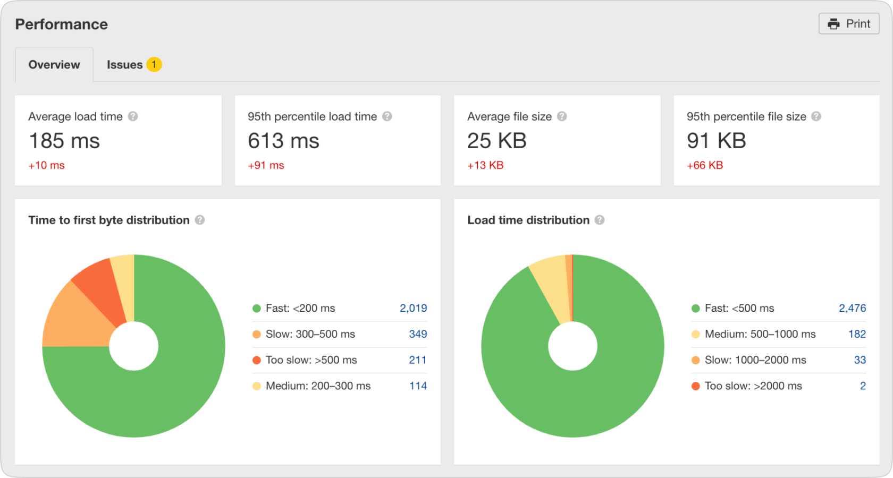This screenshot has height=478, width=893.
Task: Open help icon for 95th percentile load time
Action: tap(387, 116)
